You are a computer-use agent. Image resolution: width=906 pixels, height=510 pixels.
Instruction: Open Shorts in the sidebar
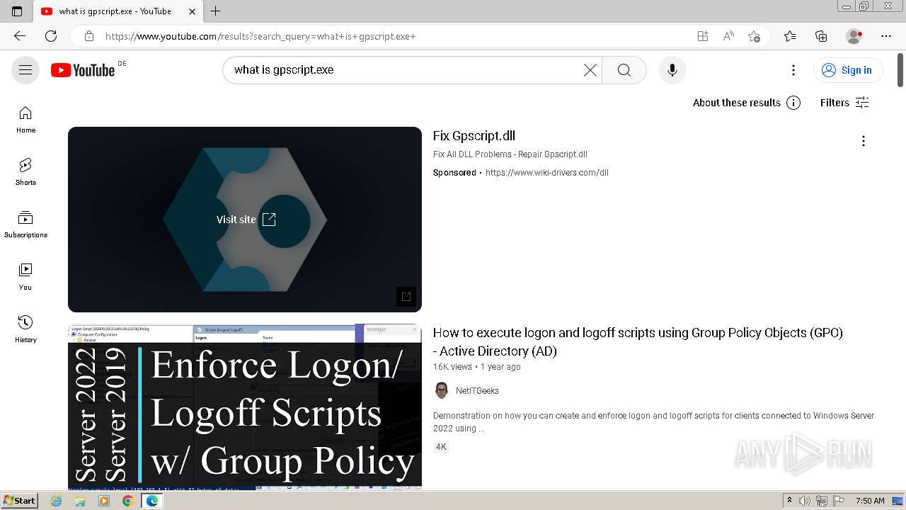[x=25, y=171]
